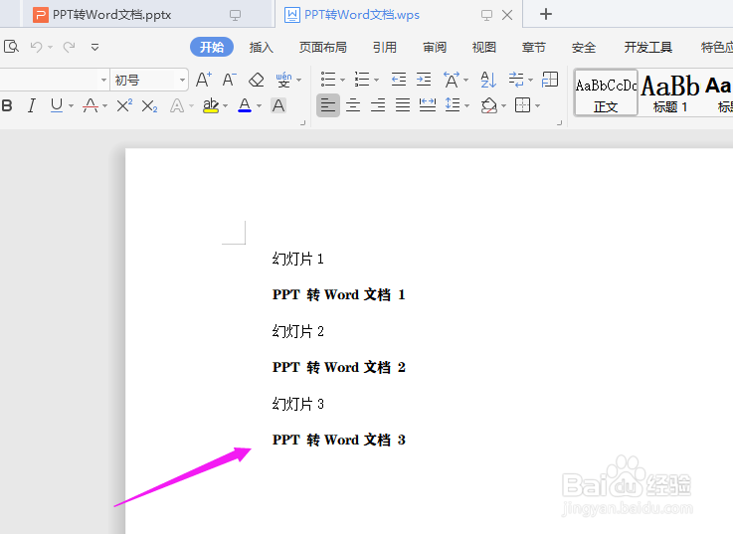This screenshot has width=733, height=534.
Task: Toggle italic formatting
Action: click(31, 105)
